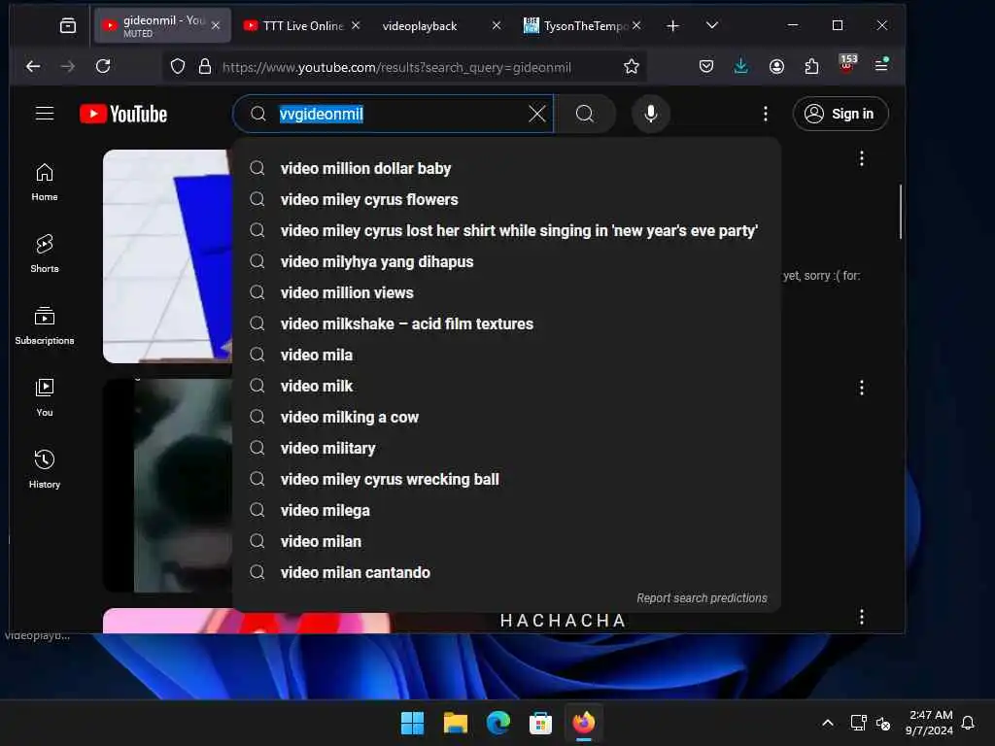The width and height of the screenshot is (995, 746).
Task: Bookmark this page with the star
Action: click(x=631, y=67)
